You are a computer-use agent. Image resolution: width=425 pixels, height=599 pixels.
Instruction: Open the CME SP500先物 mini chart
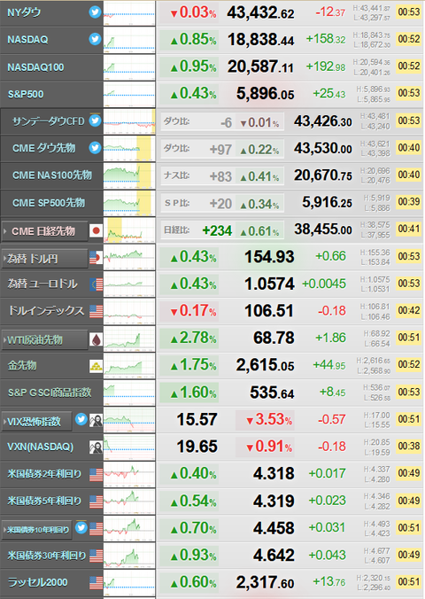[129, 203]
